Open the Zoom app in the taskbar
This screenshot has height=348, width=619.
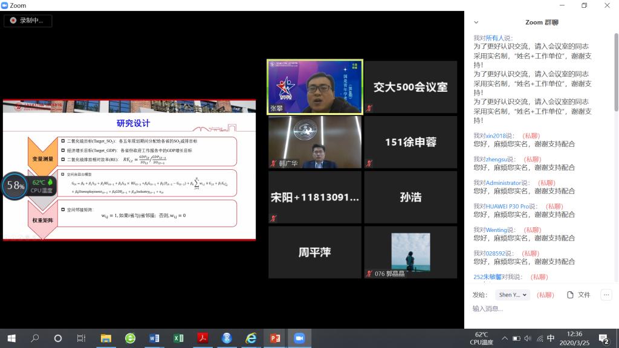coord(299,338)
